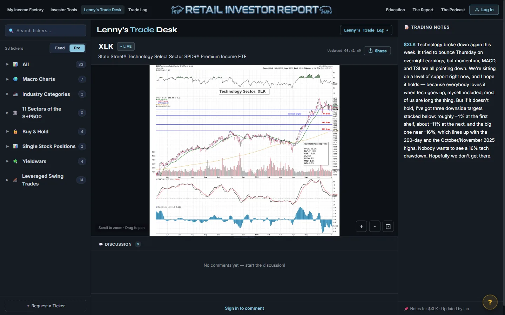Click the Search tickers input field

pos(46,30)
